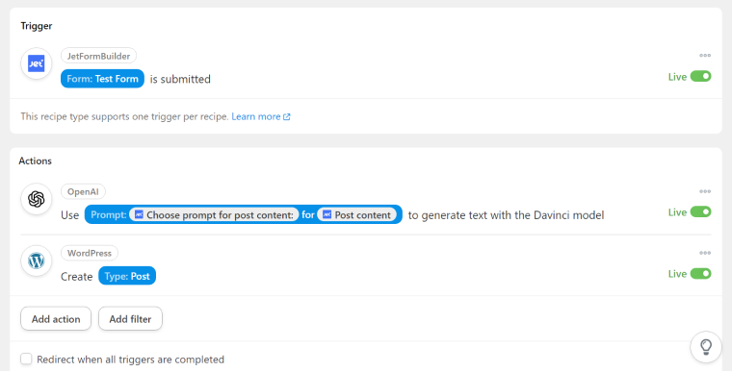Open the lightbulb tips icon
This screenshot has height=372, width=732.
pyautogui.click(x=705, y=346)
